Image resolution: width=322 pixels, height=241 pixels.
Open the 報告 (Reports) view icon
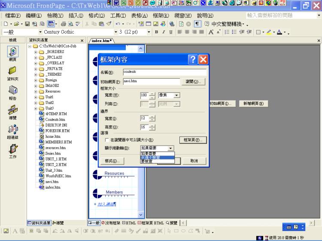pos(12,92)
